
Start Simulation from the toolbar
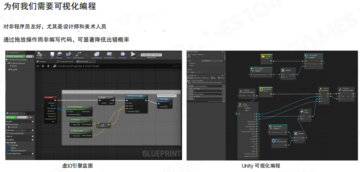[x=122, y=55]
